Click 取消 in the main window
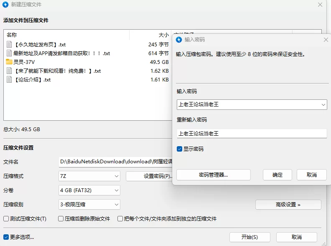331x246 pixels. (x=297, y=237)
